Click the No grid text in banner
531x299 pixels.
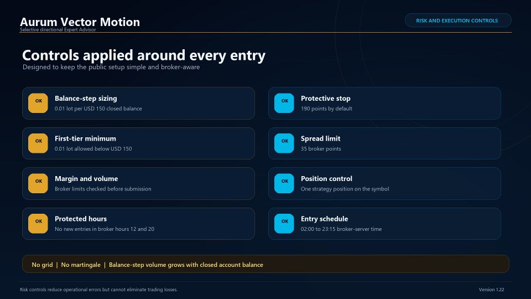[x=42, y=265]
